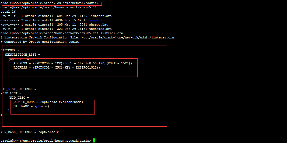Click the tnsnames.ora file name
This screenshot has height=143, width=287.
(x=100, y=29)
